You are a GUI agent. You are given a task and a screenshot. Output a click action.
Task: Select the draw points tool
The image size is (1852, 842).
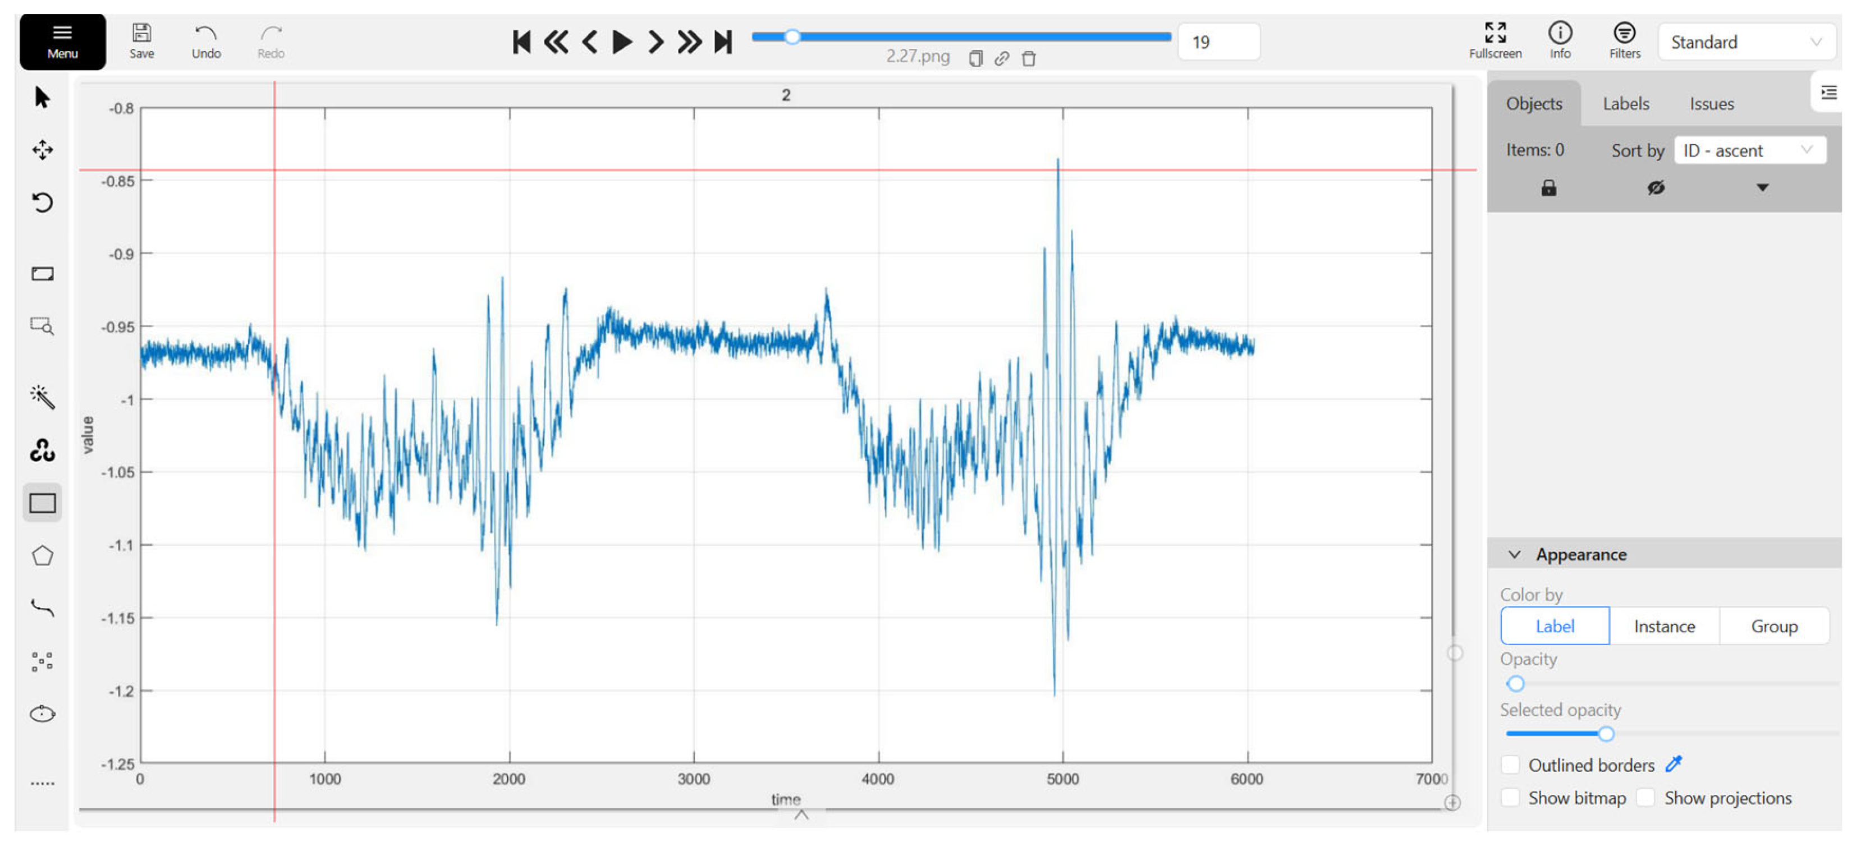tap(42, 661)
